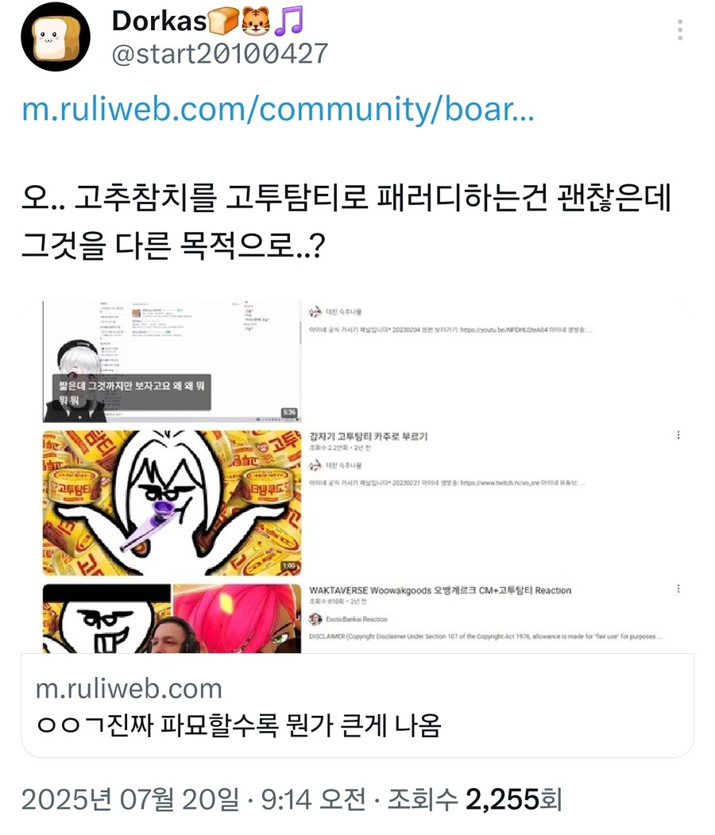Open the WAKTAVERSE Reaction video's three-dot menu

point(678,589)
